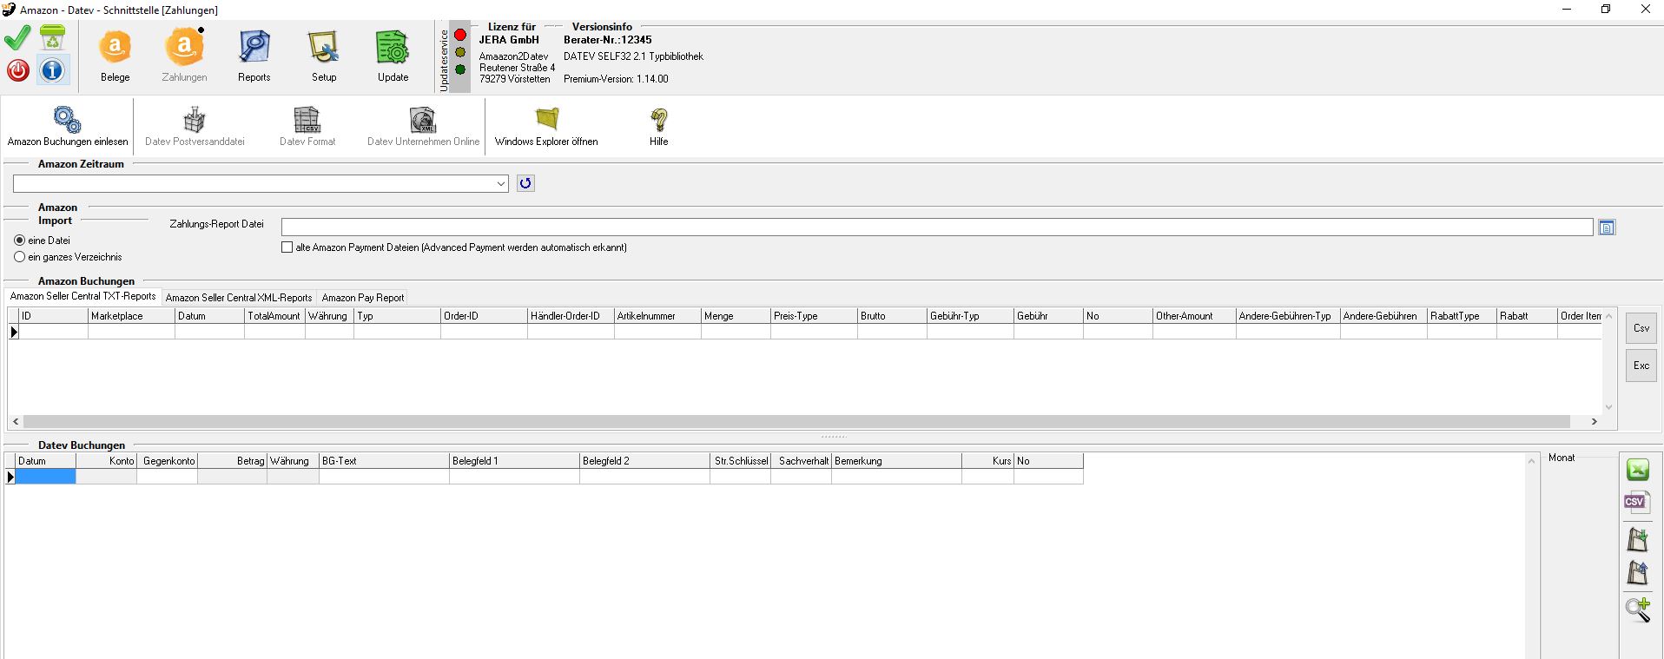Click the Händler-Order-ID column header
The height and width of the screenshot is (659, 1664).
(x=571, y=316)
